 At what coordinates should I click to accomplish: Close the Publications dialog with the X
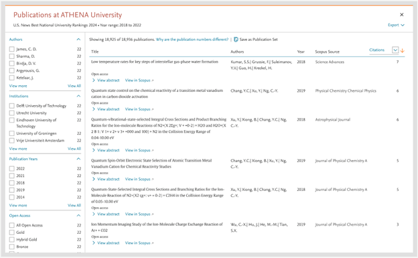click(401, 15)
